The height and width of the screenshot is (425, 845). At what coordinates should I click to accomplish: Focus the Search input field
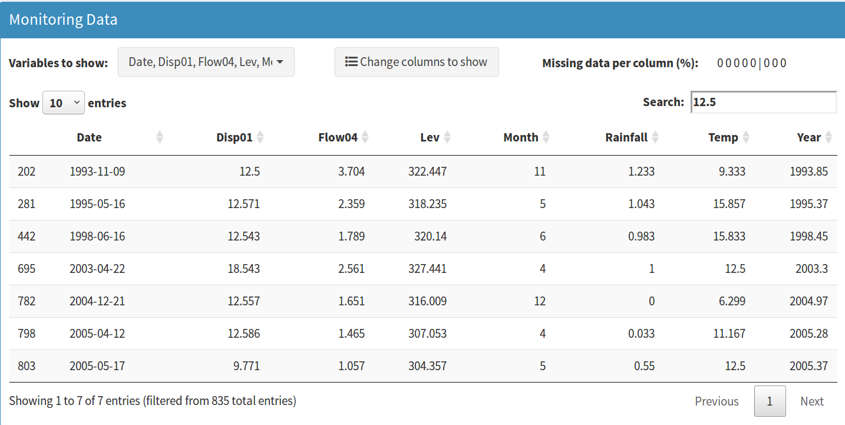[x=763, y=102]
